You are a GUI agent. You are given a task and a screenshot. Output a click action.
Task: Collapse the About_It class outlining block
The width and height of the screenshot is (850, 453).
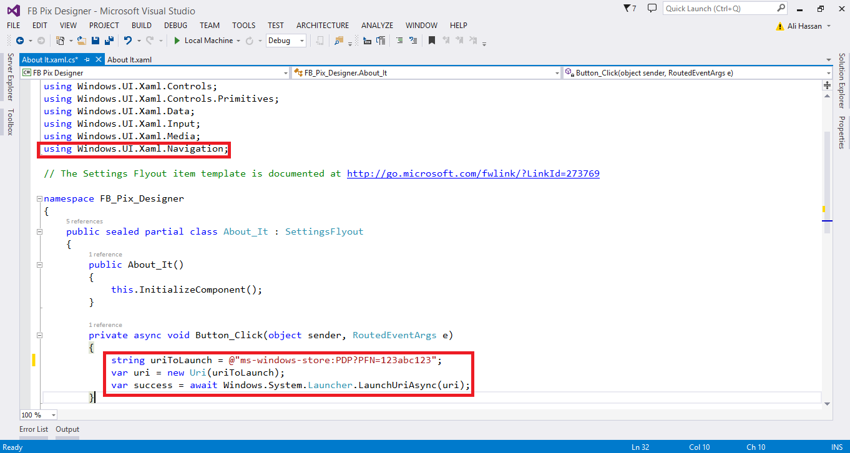coord(39,232)
